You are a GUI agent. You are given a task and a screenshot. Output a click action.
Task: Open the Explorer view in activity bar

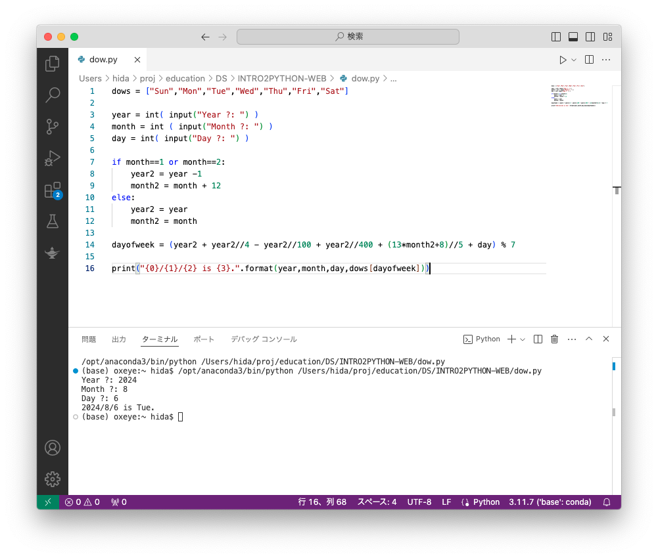pyautogui.click(x=53, y=64)
